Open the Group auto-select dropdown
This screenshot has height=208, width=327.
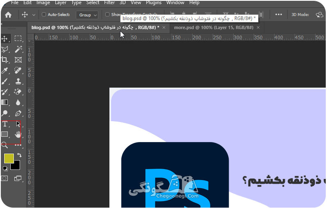[87, 15]
